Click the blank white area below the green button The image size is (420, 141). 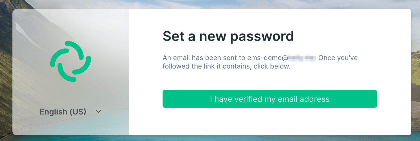270,121
